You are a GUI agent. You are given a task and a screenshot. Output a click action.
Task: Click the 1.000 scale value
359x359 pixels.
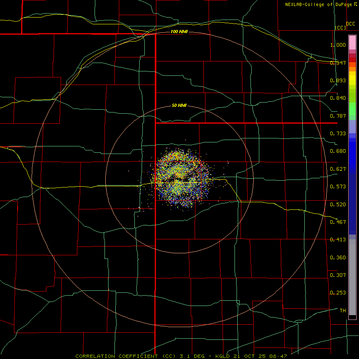[x=338, y=45]
